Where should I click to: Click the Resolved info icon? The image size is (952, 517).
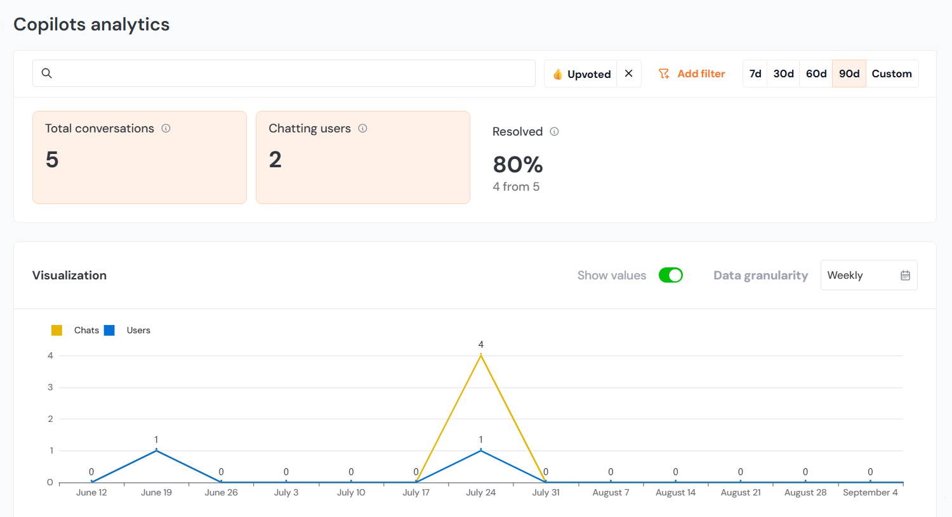pyautogui.click(x=554, y=132)
